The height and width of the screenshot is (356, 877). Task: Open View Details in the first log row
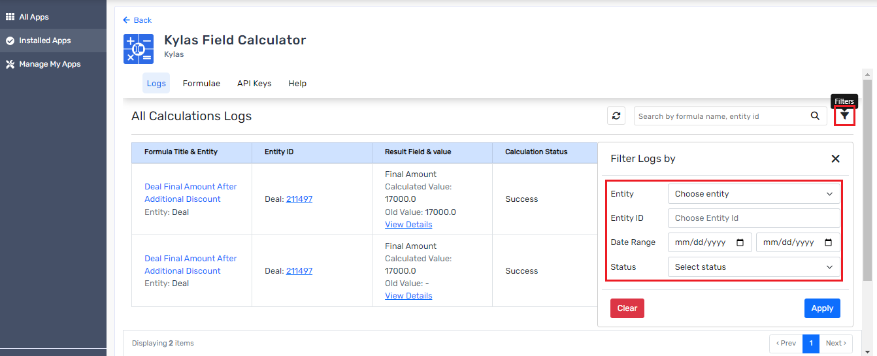(408, 224)
